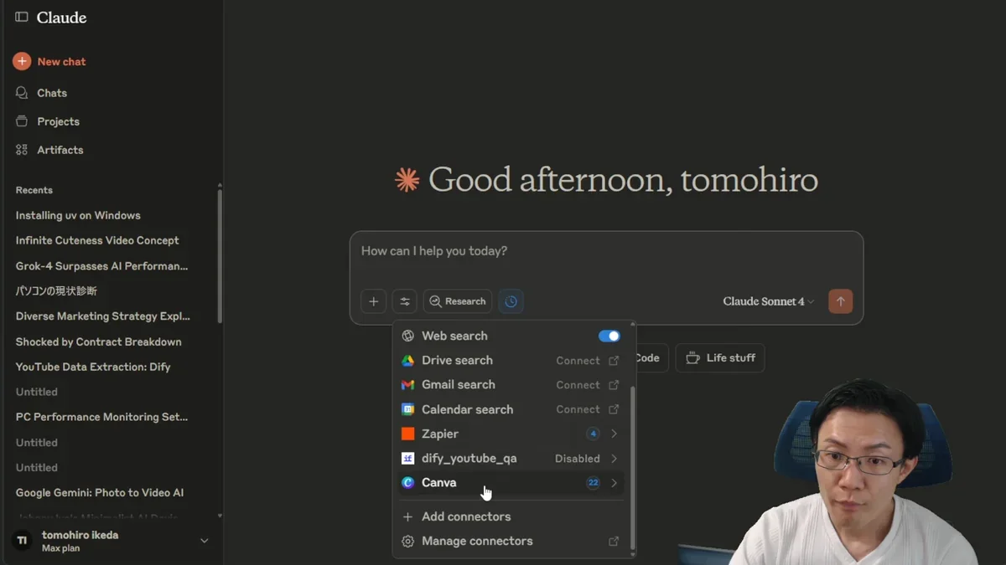This screenshot has width=1006, height=565.
Task: Click the Add connectors plus icon
Action: click(x=408, y=516)
